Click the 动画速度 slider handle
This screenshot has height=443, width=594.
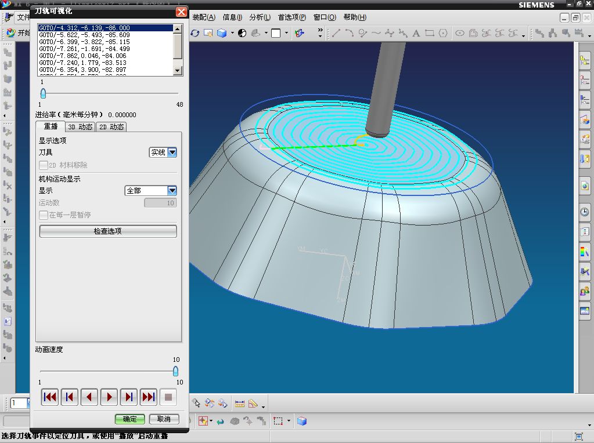[x=176, y=371]
